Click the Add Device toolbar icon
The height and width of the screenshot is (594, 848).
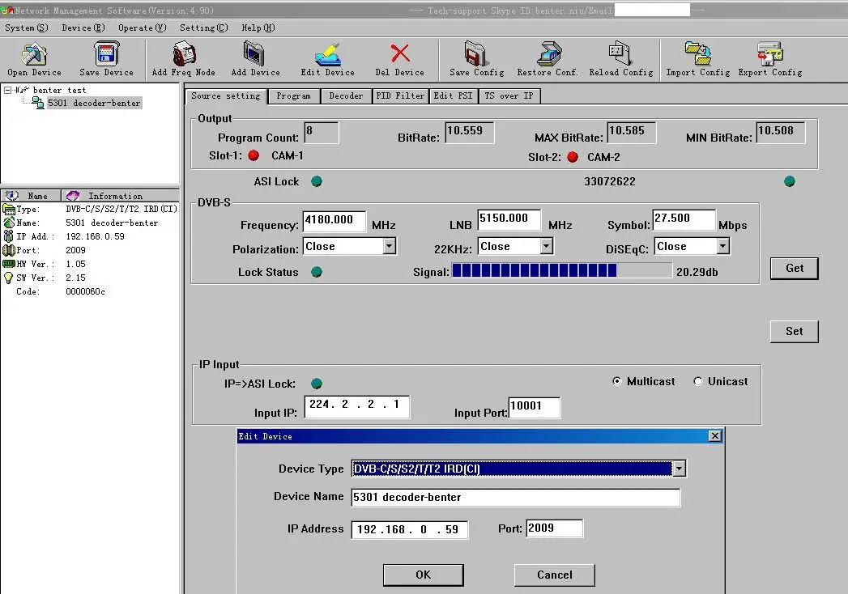coord(255,55)
